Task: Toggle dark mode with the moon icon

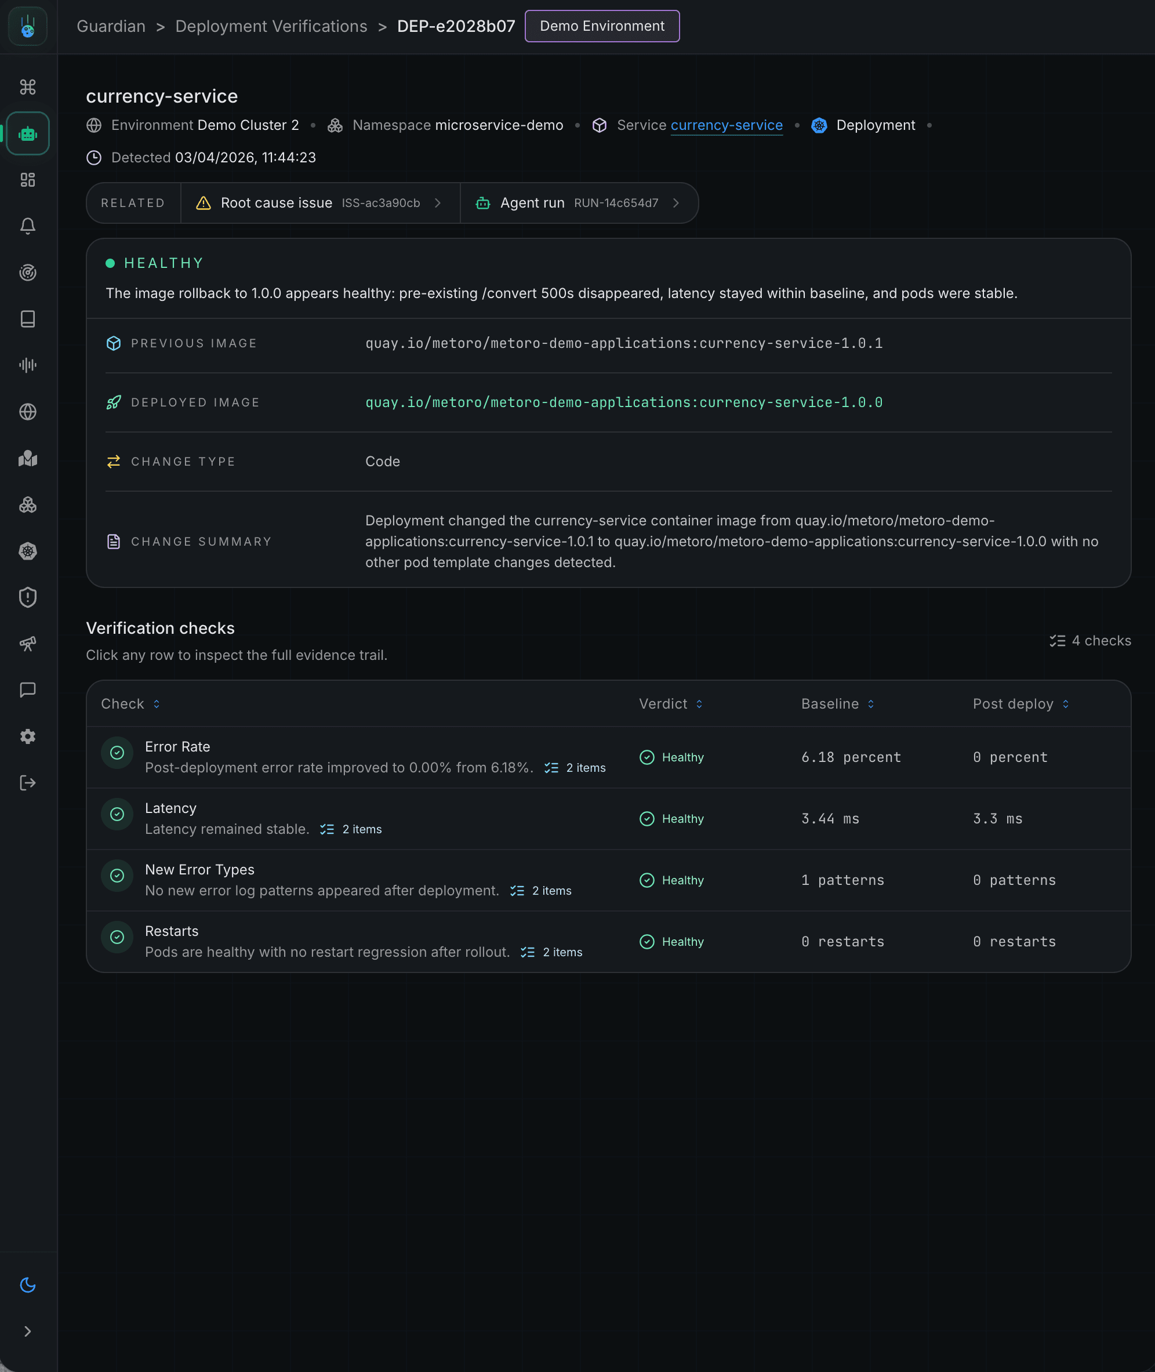Action: (x=27, y=1284)
